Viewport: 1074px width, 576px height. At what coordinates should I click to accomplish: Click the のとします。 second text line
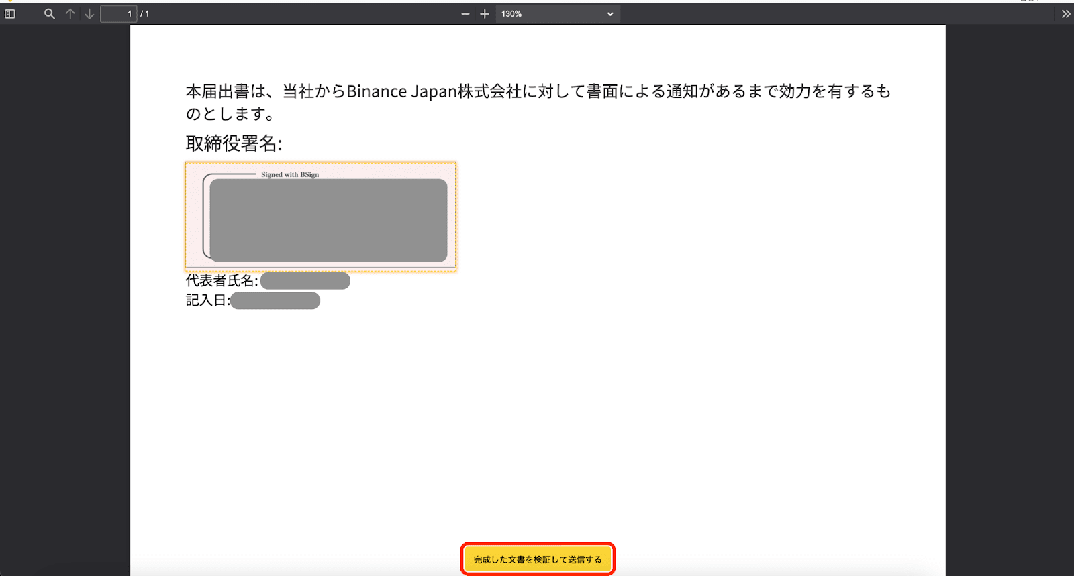pyautogui.click(x=230, y=114)
